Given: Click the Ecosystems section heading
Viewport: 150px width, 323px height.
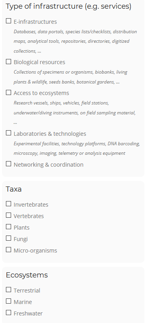Looking at the screenshot, I should pos(27,275).
